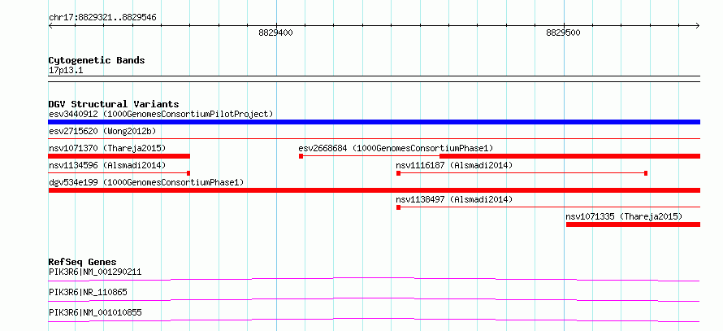Click the nsv1116187 (Alsmadi2014) label

[x=454, y=165]
